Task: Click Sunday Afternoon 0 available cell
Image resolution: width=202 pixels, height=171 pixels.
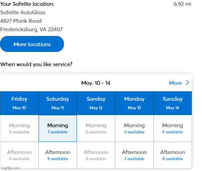Action: pos(96,155)
